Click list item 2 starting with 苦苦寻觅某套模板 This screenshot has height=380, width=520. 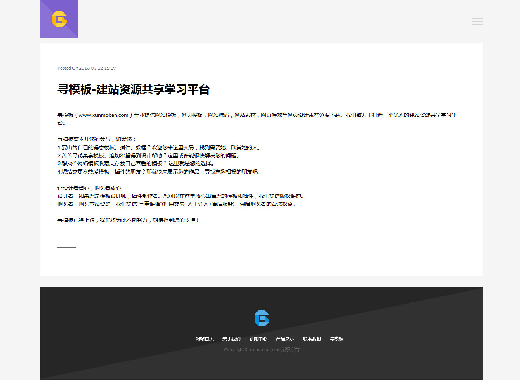click(x=148, y=155)
